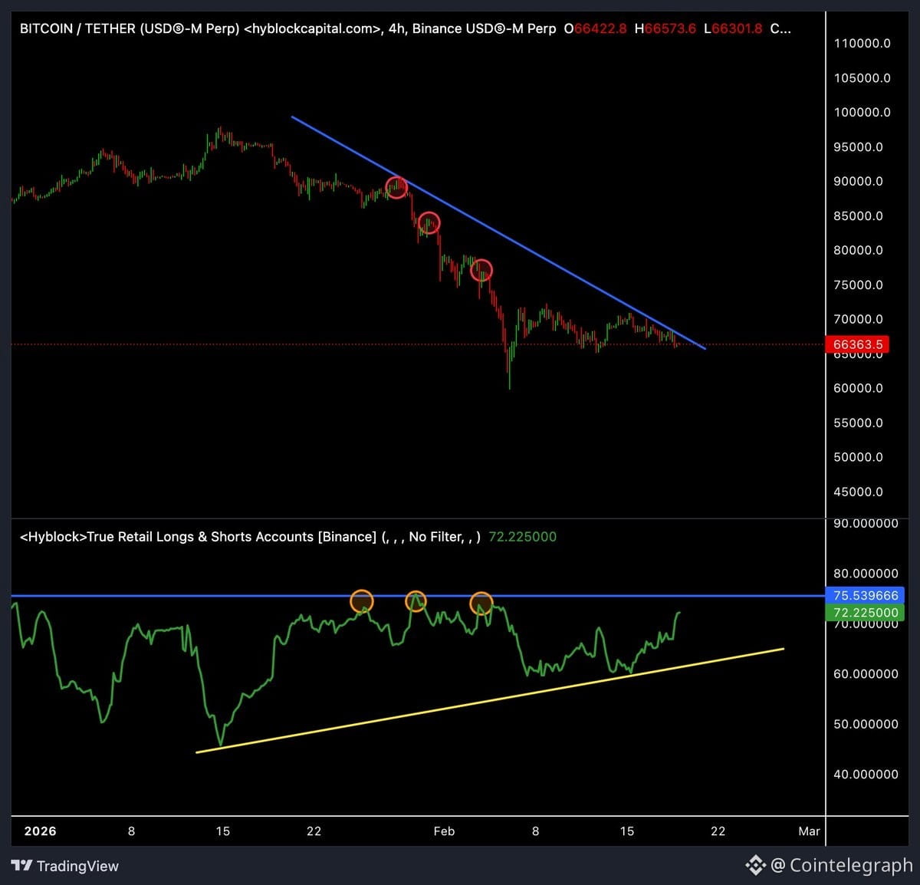The height and width of the screenshot is (885, 920).
Task: Click the 2026 label on the date axis
Action: (x=39, y=831)
